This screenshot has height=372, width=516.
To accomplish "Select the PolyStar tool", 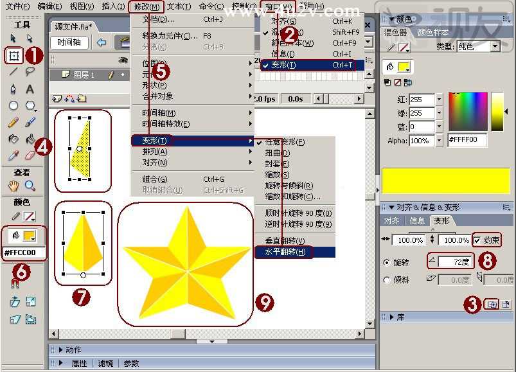I will coord(30,105).
